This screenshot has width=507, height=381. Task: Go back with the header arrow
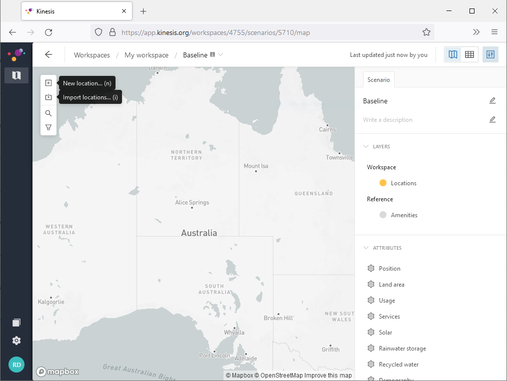[48, 54]
